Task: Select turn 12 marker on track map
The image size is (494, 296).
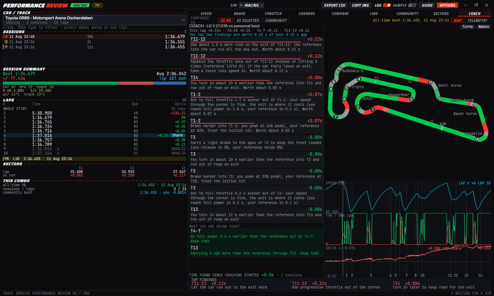Action: 441,99
